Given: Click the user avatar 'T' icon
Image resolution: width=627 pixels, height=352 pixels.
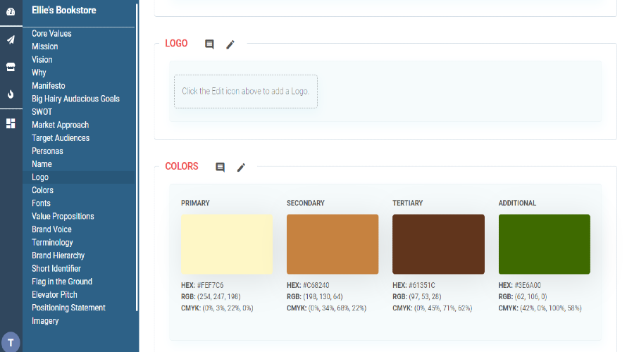Looking at the screenshot, I should 11,342.
